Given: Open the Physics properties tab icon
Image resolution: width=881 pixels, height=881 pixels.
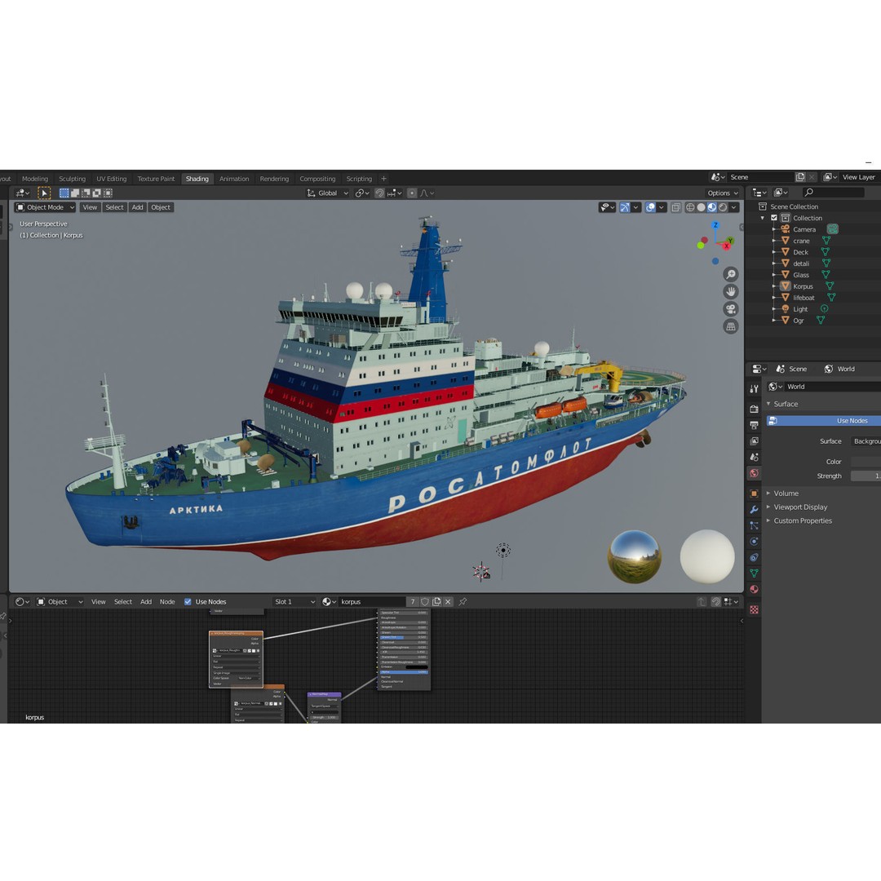Looking at the screenshot, I should point(754,542).
